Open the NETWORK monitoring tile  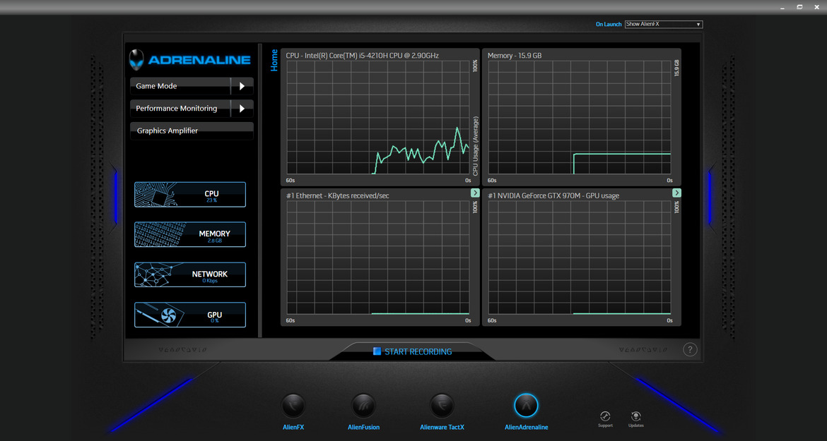coord(190,274)
